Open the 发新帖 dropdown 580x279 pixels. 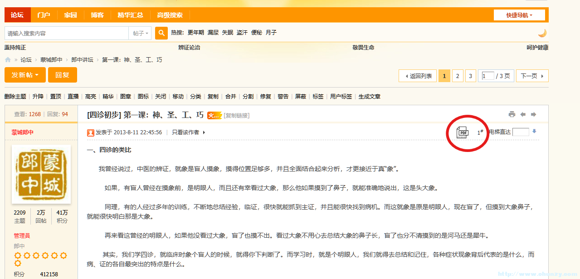(x=25, y=75)
